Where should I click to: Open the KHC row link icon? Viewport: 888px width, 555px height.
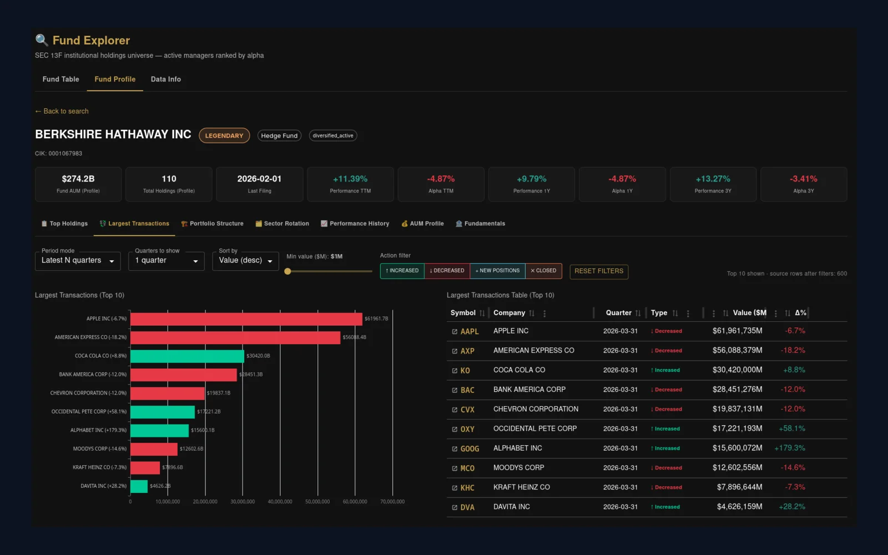tap(455, 488)
